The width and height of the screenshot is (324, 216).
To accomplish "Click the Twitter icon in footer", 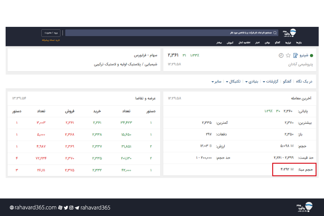I will 66,208.
